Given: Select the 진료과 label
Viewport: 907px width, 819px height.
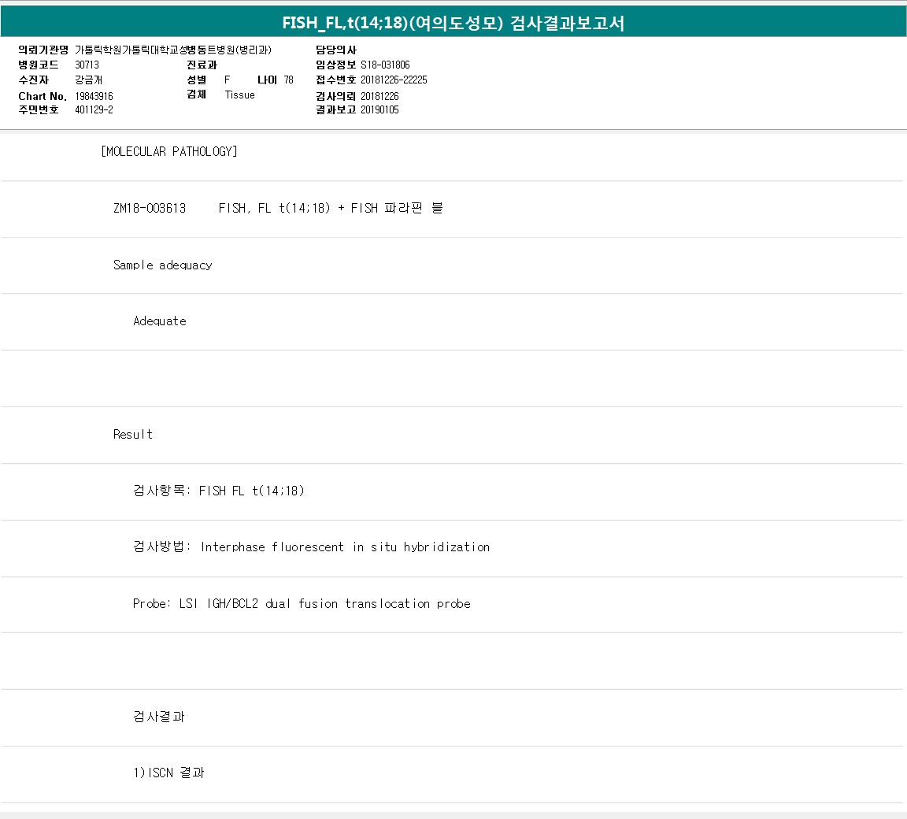Looking at the screenshot, I should (x=202, y=65).
